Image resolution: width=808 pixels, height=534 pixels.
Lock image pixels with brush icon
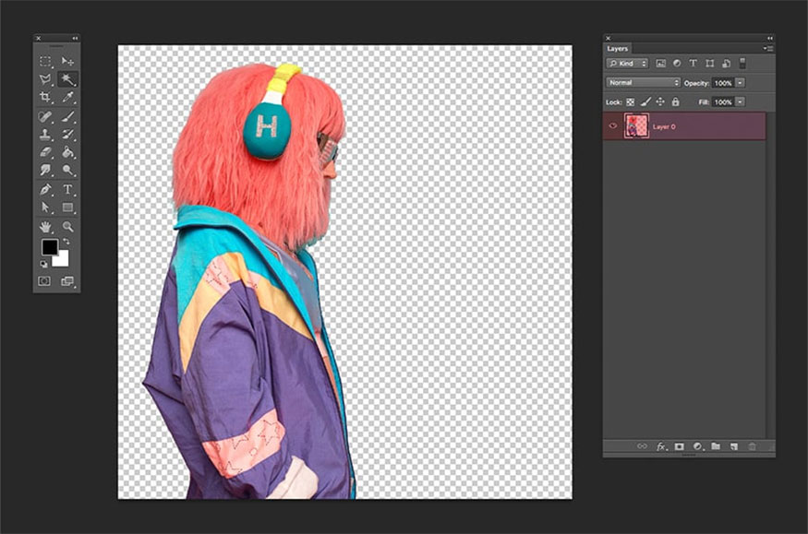coord(645,101)
